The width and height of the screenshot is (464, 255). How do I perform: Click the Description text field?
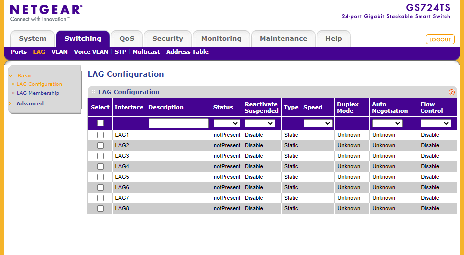pos(178,123)
